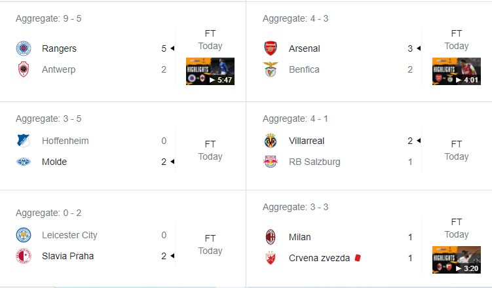Play Arsenal vs Benfica highlights video
This screenshot has width=492, height=288.
457,71
